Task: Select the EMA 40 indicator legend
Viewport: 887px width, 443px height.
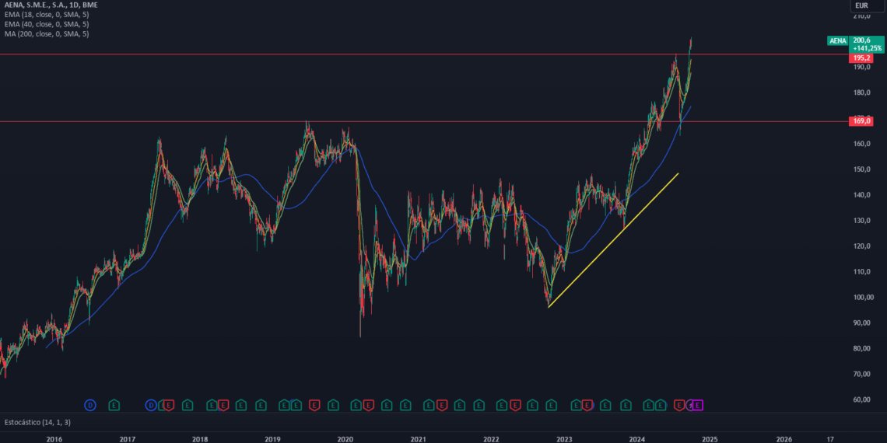Action: click(47, 24)
